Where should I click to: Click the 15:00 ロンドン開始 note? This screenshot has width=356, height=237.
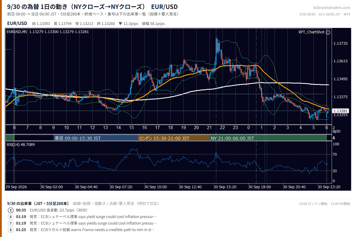[x=313, y=204]
